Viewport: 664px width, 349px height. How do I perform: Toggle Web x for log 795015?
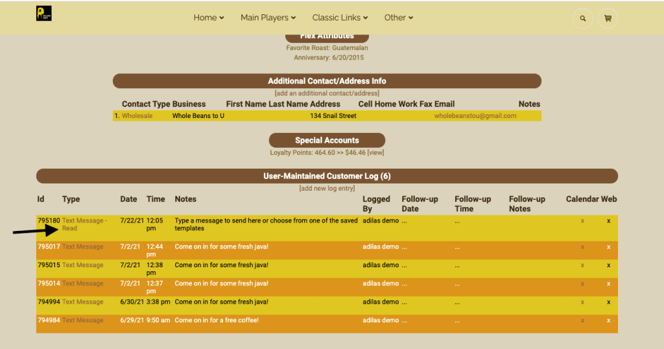pos(608,265)
